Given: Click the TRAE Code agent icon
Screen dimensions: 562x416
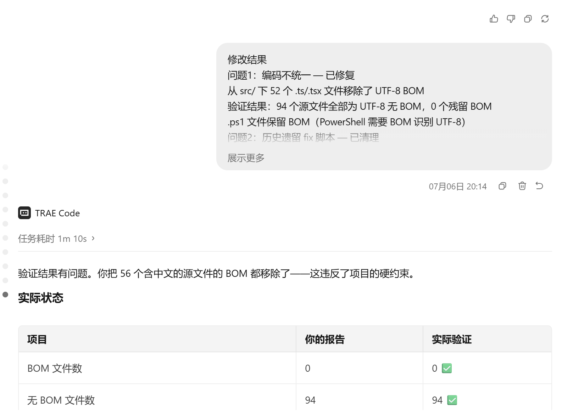Looking at the screenshot, I should pos(24,213).
